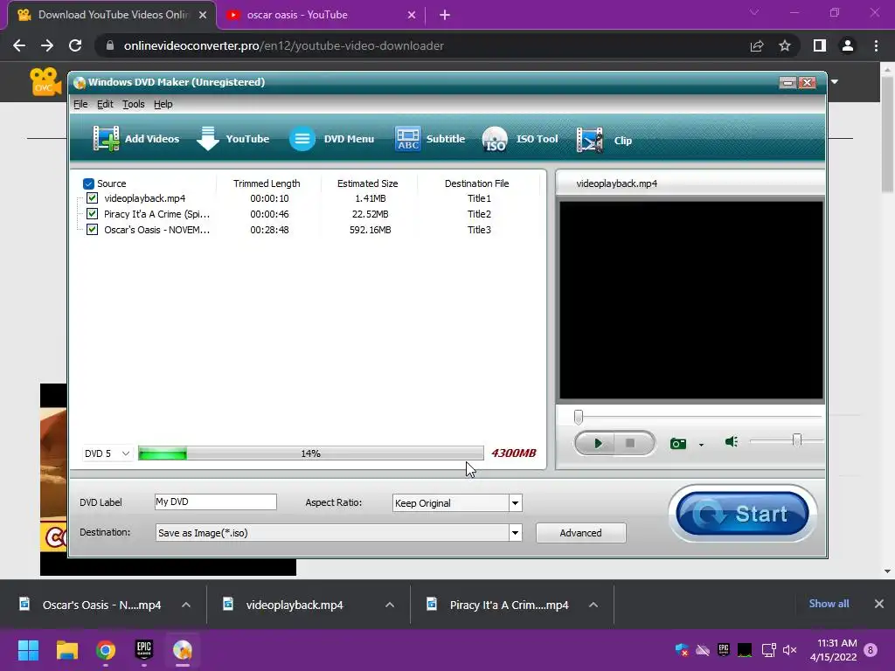
Task: Open the notifications badge showing 8
Action: click(871, 650)
